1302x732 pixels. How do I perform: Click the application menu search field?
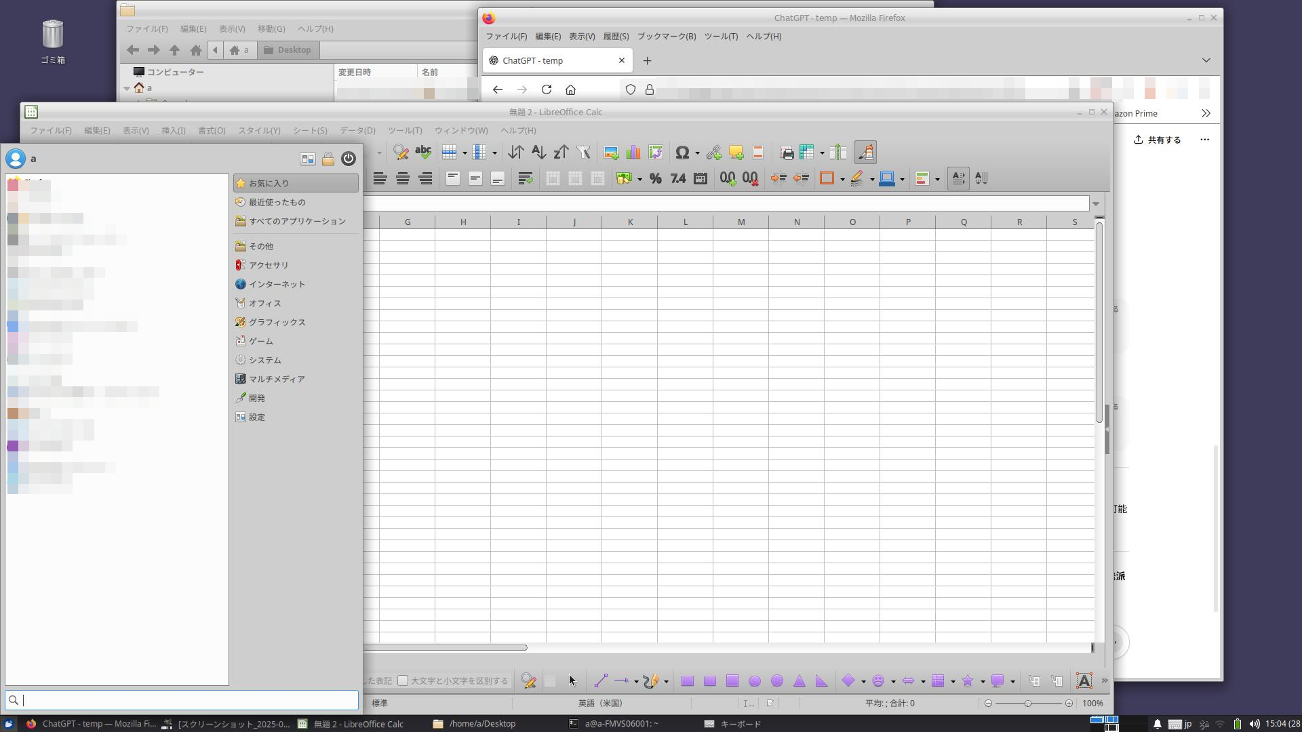point(181,699)
